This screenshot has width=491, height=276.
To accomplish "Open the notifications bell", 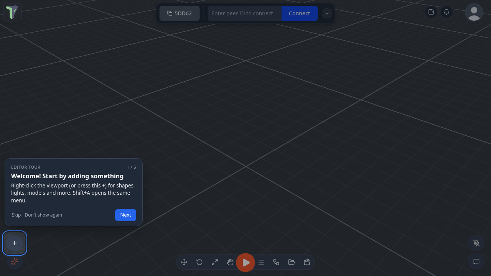I will (447, 12).
